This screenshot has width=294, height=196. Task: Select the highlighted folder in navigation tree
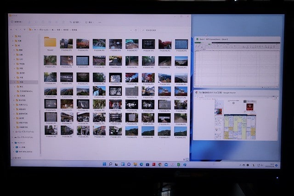click(x=22, y=82)
